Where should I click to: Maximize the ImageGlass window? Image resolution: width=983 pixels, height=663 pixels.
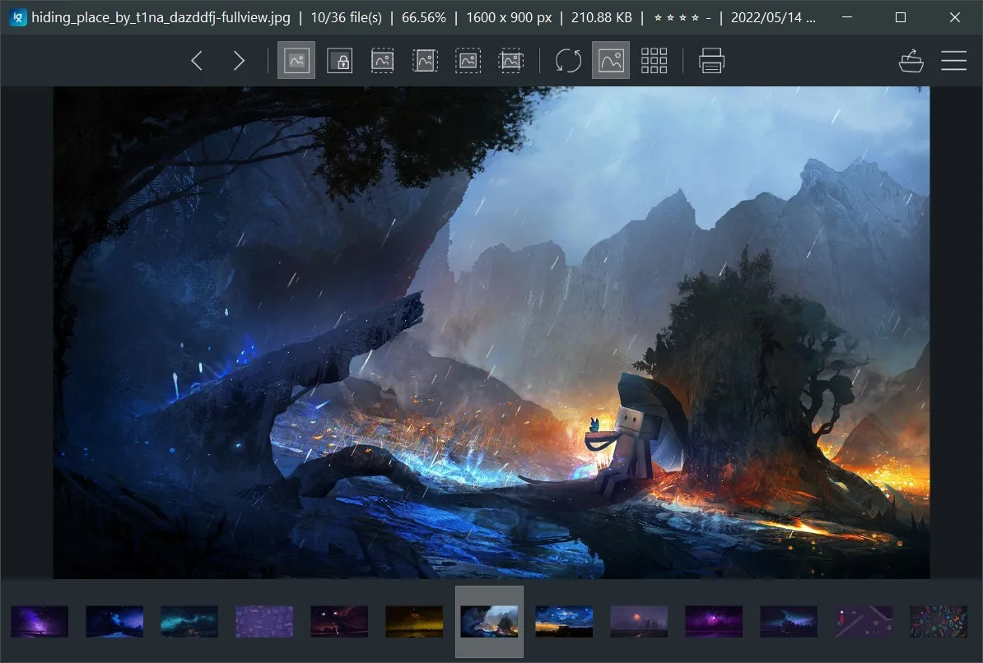click(x=901, y=17)
